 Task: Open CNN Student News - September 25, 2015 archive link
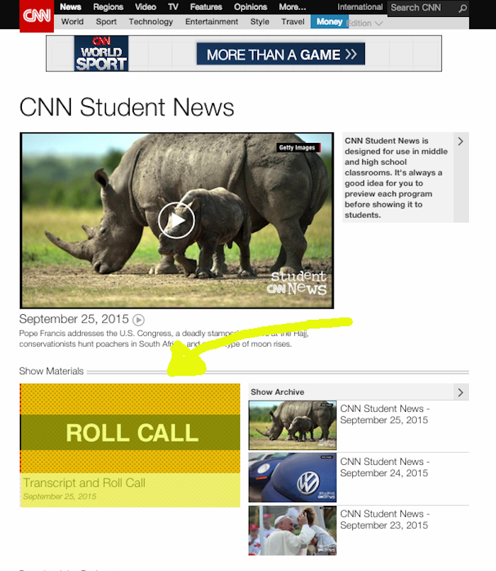[x=385, y=415]
